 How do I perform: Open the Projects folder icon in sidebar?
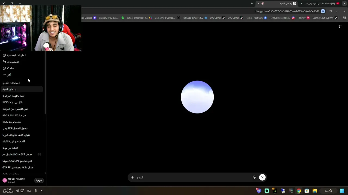coord(4,62)
